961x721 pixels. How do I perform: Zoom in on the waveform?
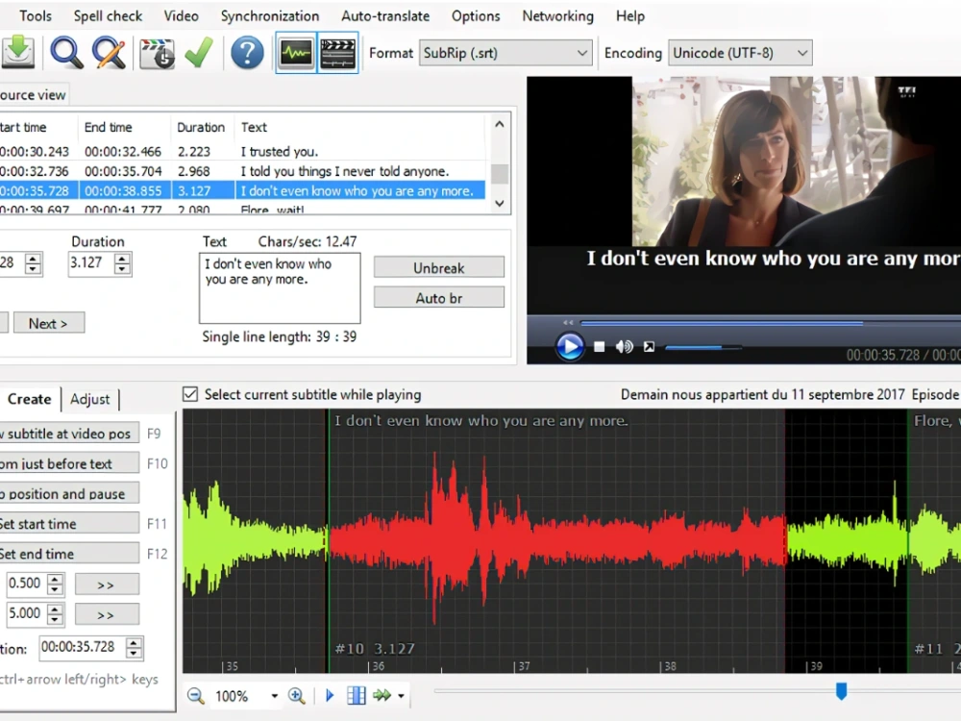click(x=298, y=695)
